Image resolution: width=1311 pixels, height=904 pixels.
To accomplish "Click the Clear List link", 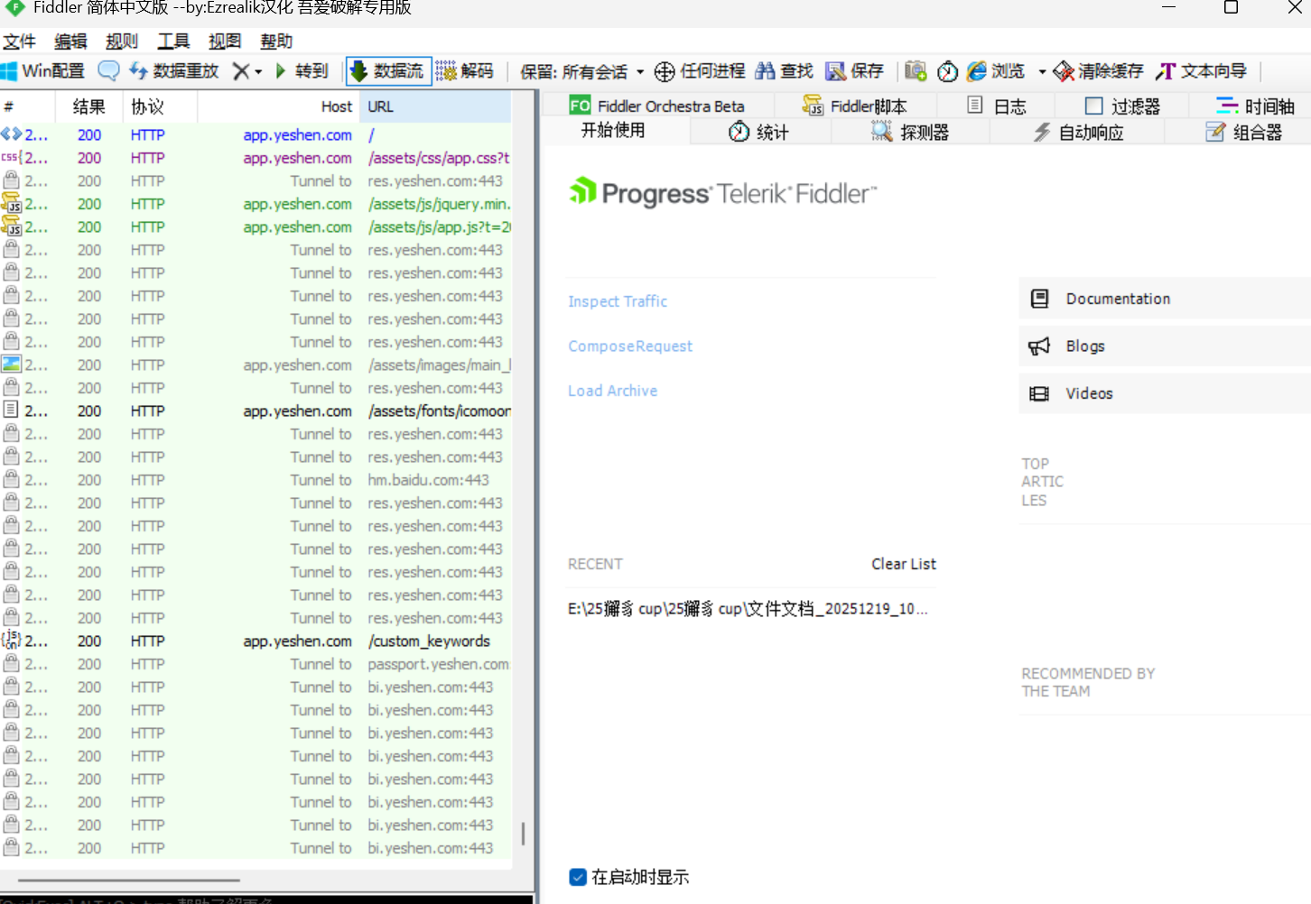I will (x=904, y=564).
